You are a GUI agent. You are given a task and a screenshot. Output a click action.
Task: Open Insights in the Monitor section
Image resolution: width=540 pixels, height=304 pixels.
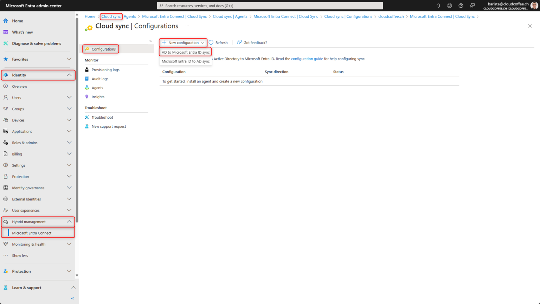coord(98,97)
